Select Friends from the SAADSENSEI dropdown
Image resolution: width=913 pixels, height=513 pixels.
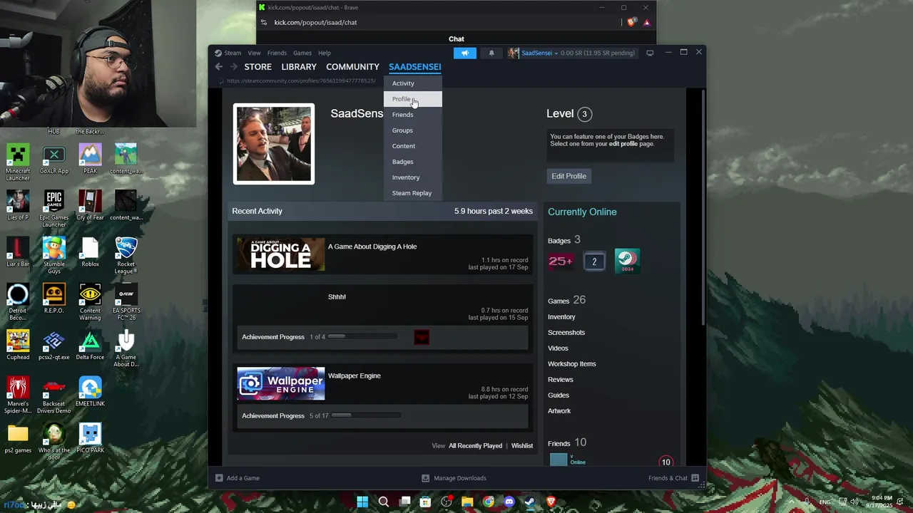[413, 115]
